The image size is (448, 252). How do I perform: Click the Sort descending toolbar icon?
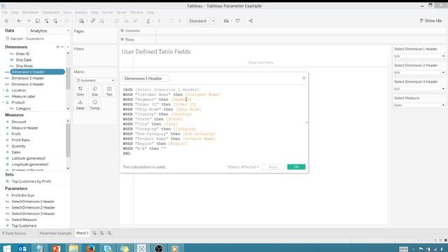tap(135, 21)
